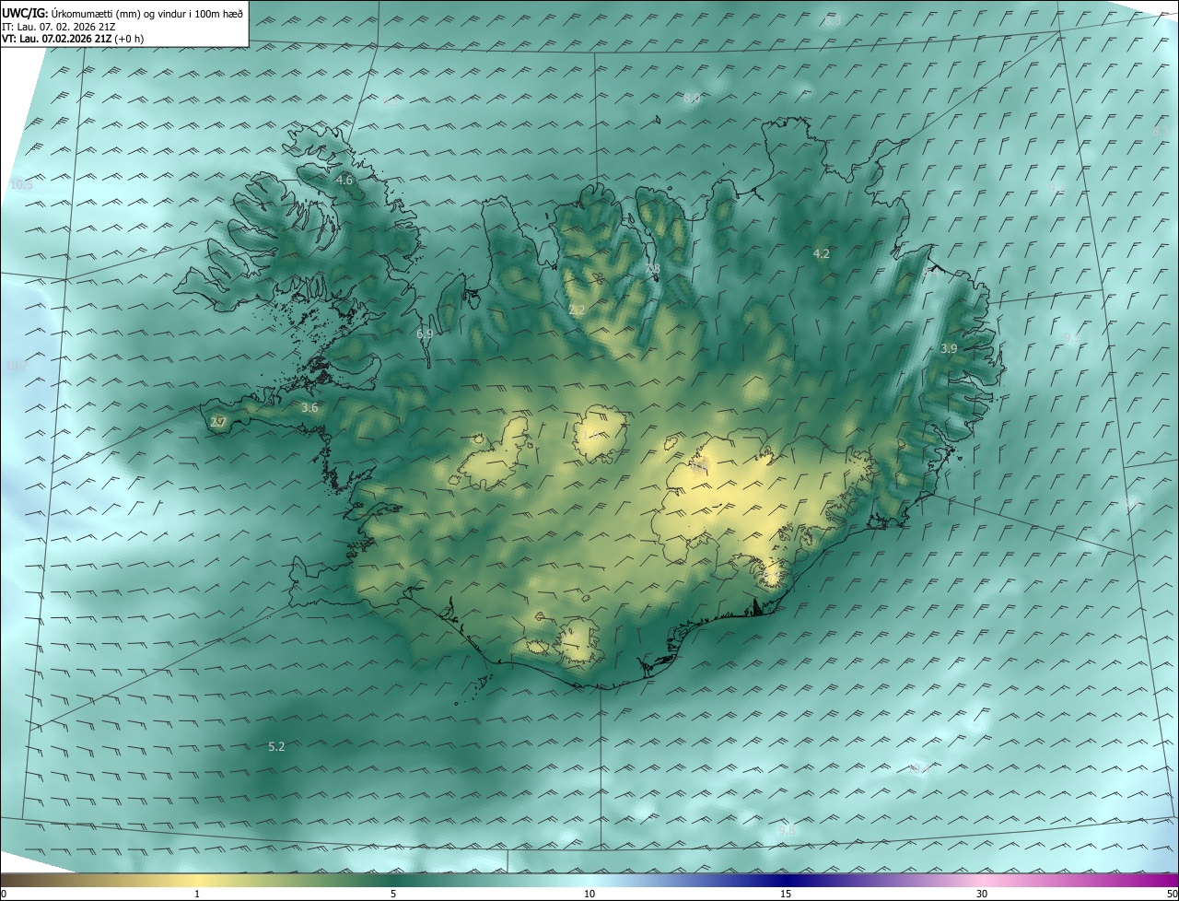Select the 2.7 value on the map
This screenshot has width=1179, height=901.
pyautogui.click(x=218, y=423)
